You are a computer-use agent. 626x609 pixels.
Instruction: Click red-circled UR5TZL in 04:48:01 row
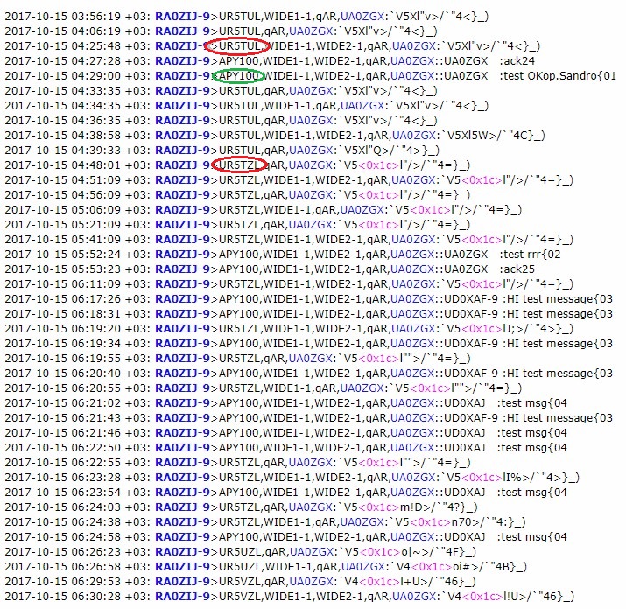(x=239, y=164)
